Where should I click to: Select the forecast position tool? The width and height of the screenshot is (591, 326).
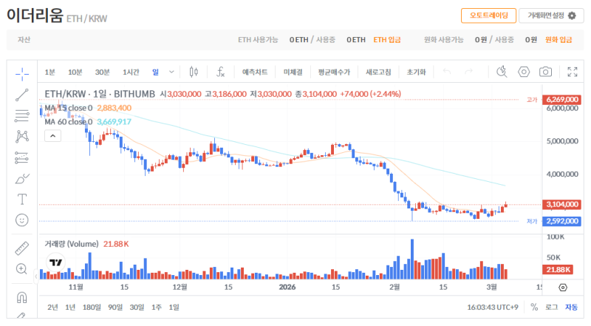tap(22, 157)
